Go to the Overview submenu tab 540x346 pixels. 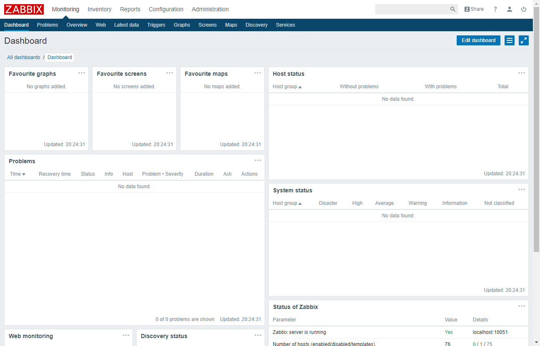[77, 25]
